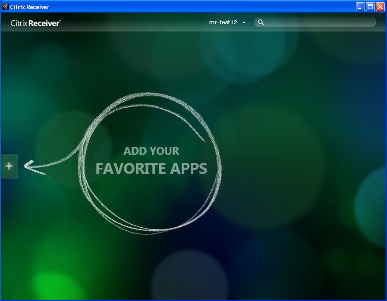The width and height of the screenshot is (387, 301).
Task: Click the bold 'Receiver' word in header
Action: [x=44, y=23]
